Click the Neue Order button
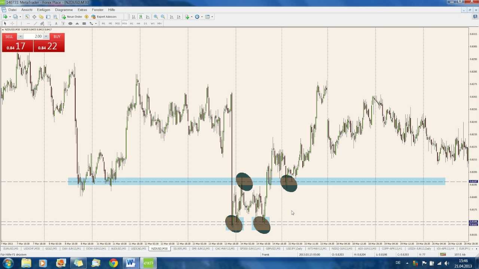 pyautogui.click(x=72, y=17)
